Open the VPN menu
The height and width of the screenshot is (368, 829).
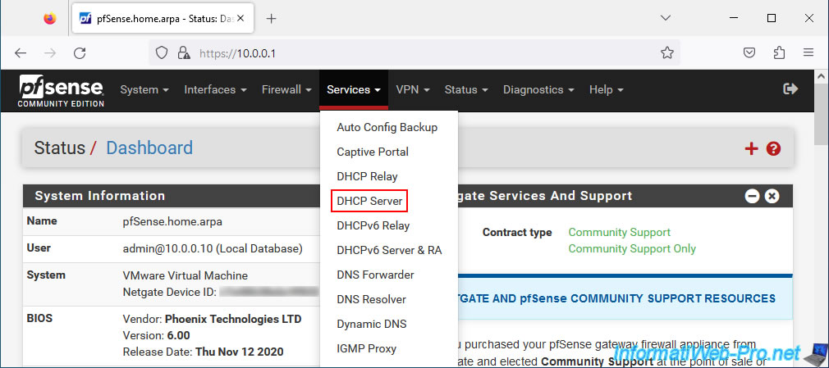pyautogui.click(x=412, y=90)
